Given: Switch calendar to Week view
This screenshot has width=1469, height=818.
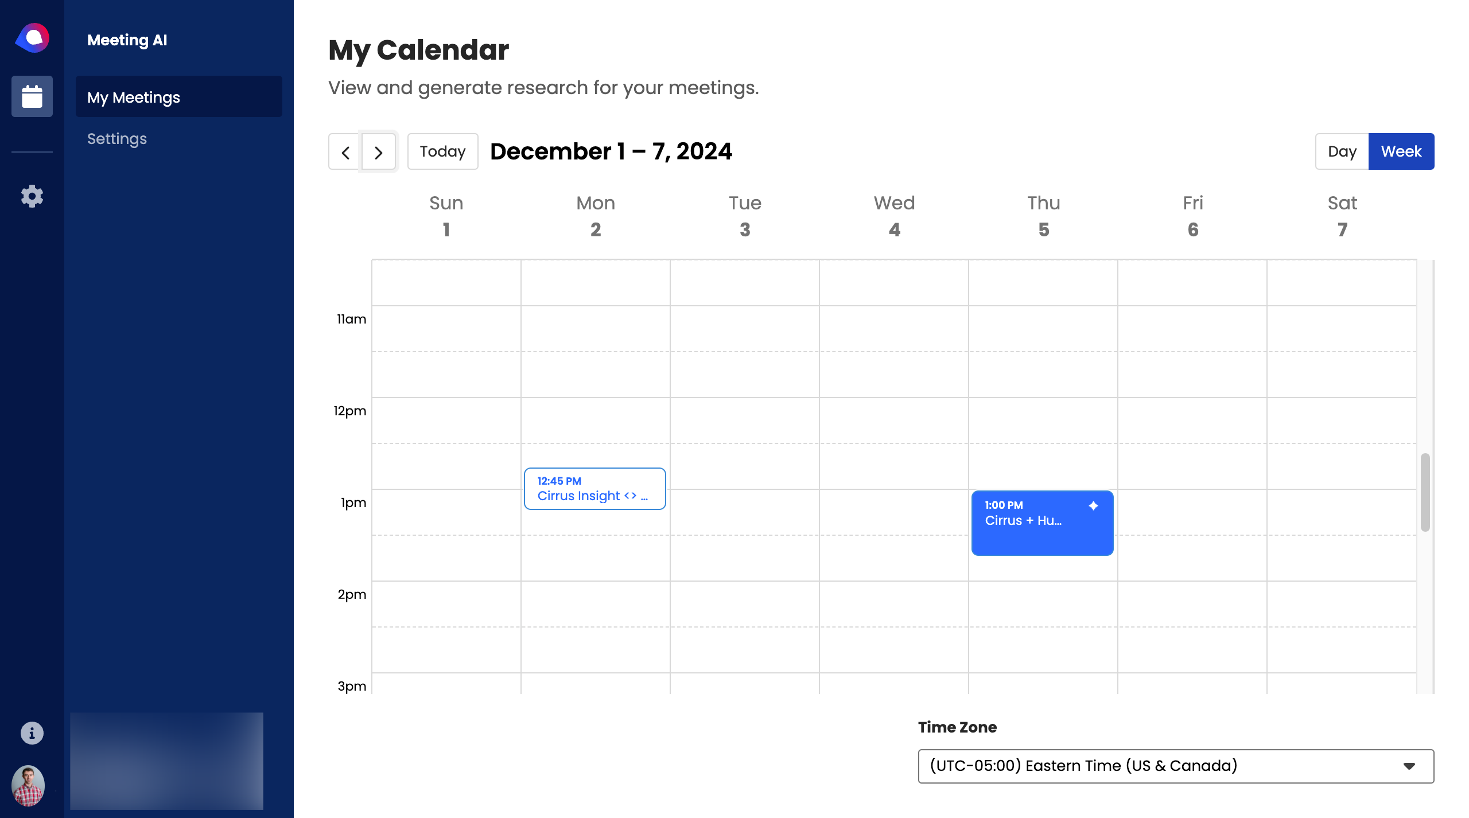Looking at the screenshot, I should tap(1401, 151).
